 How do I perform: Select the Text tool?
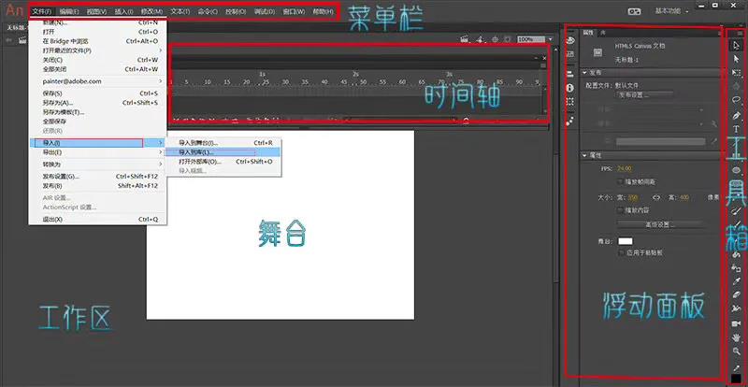[736, 129]
